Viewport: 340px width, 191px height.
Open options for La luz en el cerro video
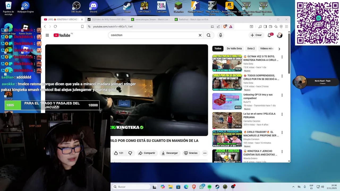pos(282,114)
